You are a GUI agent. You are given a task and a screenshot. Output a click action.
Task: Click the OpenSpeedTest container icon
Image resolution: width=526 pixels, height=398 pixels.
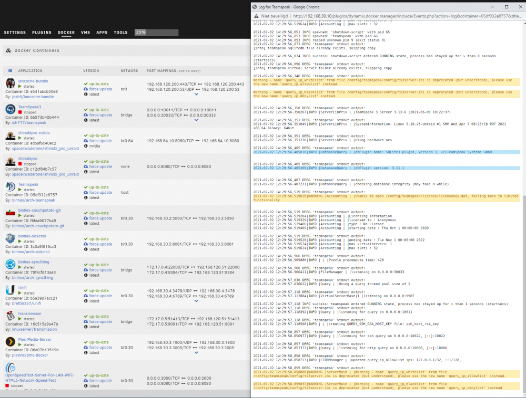(x=11, y=367)
